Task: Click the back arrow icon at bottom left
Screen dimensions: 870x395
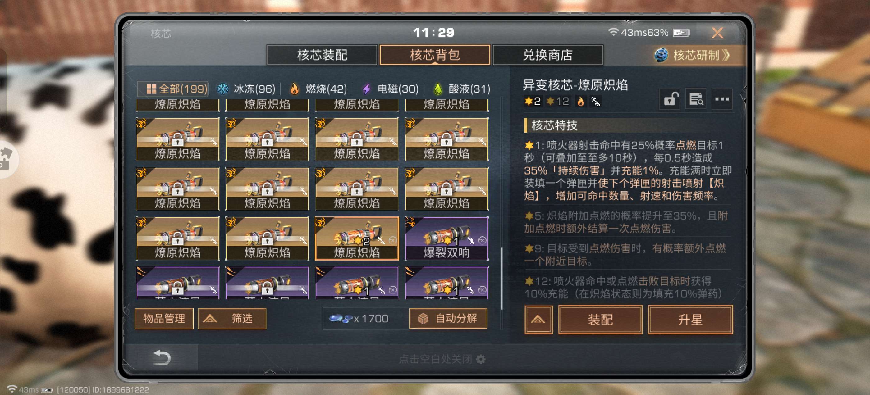Action: click(162, 358)
